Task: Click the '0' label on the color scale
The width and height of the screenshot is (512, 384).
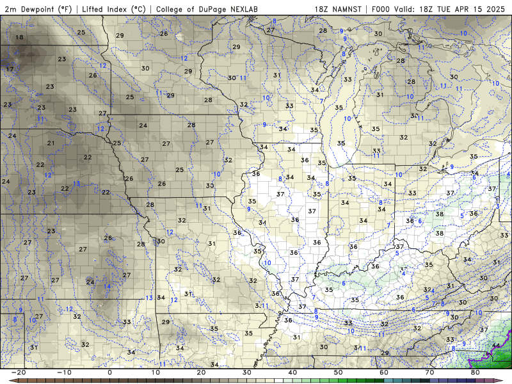Action: [x=109, y=372]
